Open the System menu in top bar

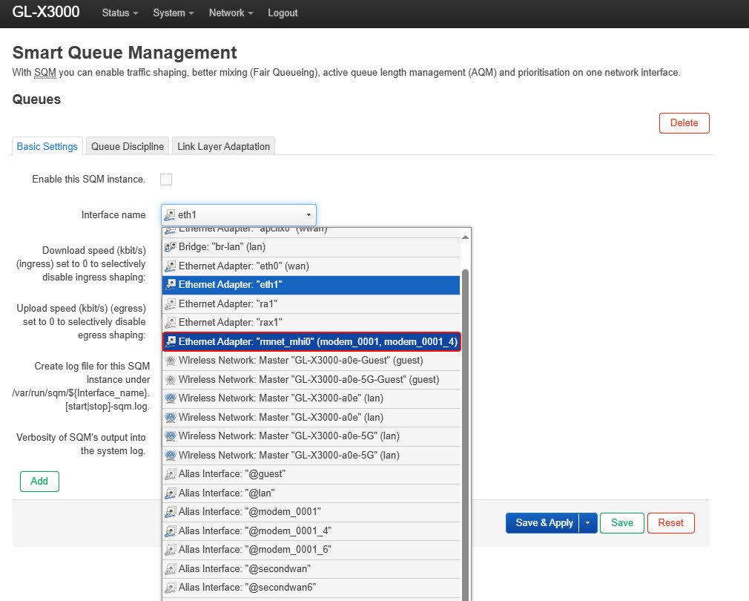click(174, 13)
